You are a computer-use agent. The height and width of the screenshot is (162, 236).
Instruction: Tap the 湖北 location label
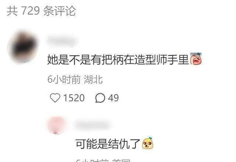coord(93,79)
